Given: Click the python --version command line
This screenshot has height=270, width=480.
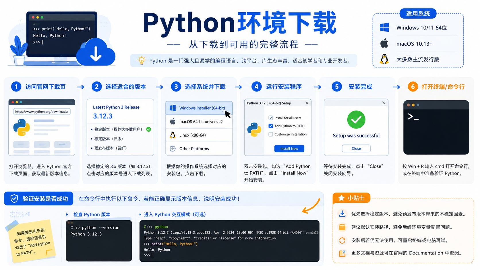Looking at the screenshot, I should point(95,228).
